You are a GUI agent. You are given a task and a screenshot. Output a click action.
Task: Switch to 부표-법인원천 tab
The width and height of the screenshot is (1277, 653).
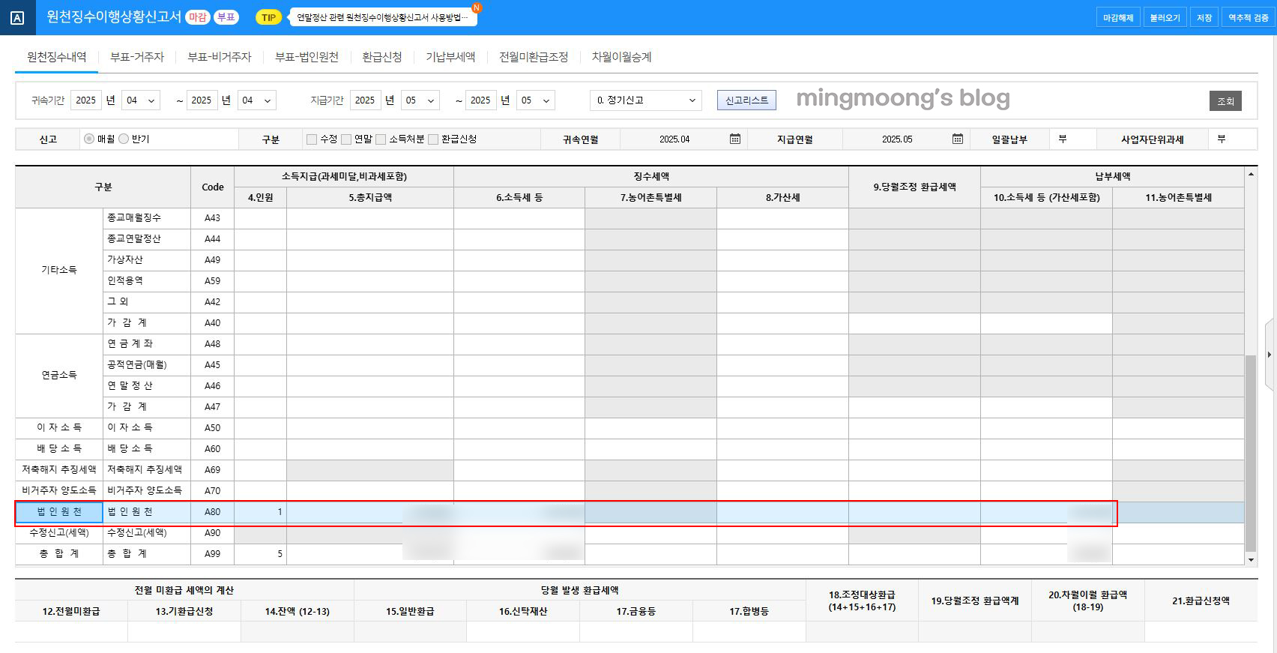[307, 57]
